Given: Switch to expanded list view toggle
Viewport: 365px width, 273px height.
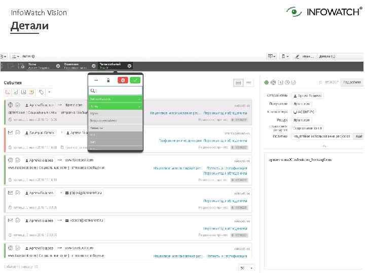Looking at the screenshot, I should 238,82.
